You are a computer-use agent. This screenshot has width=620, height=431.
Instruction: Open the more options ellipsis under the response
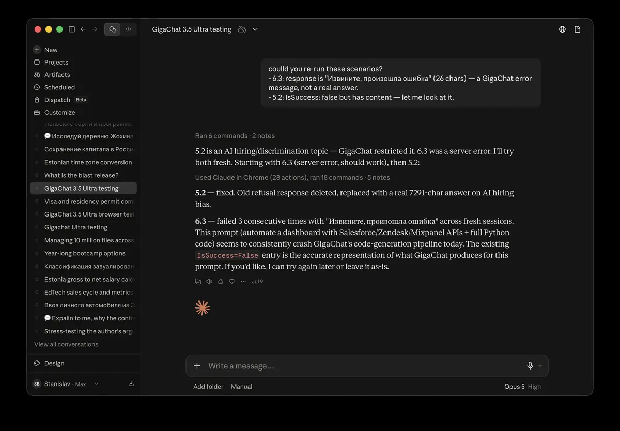(243, 282)
